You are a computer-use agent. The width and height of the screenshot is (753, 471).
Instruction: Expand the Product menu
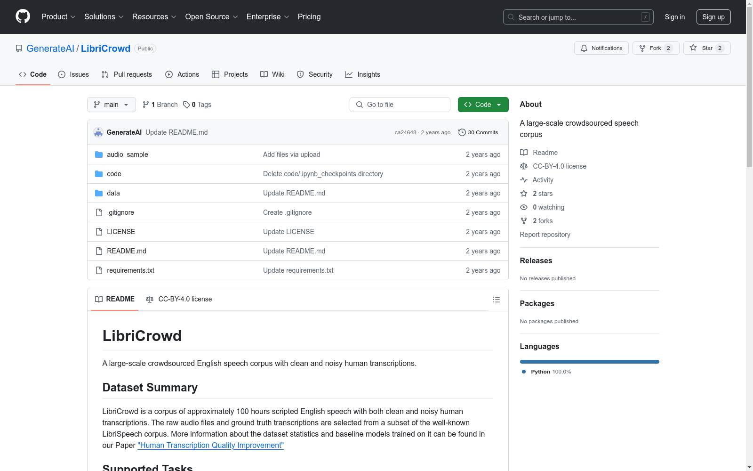pos(58,16)
